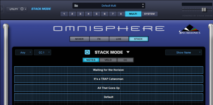Open the CC:1 dropdown
The height and width of the screenshot is (105, 213).
coord(42,52)
